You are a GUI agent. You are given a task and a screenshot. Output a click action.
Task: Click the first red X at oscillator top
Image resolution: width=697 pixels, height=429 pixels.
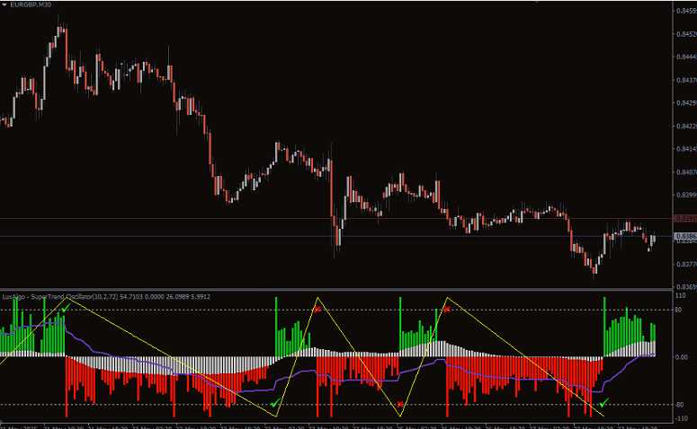point(317,309)
